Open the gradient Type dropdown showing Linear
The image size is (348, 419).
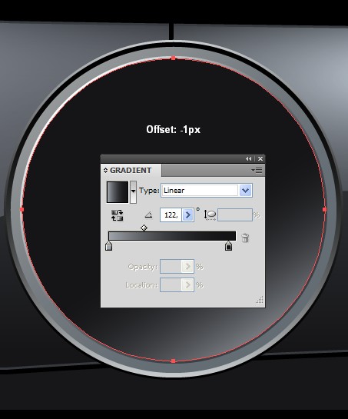click(x=207, y=191)
